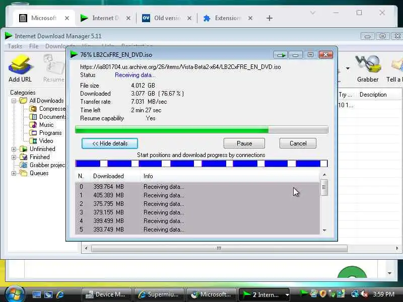The width and height of the screenshot is (403, 302).
Task: Click the Switch between windows quick launch icon
Action: point(48,294)
